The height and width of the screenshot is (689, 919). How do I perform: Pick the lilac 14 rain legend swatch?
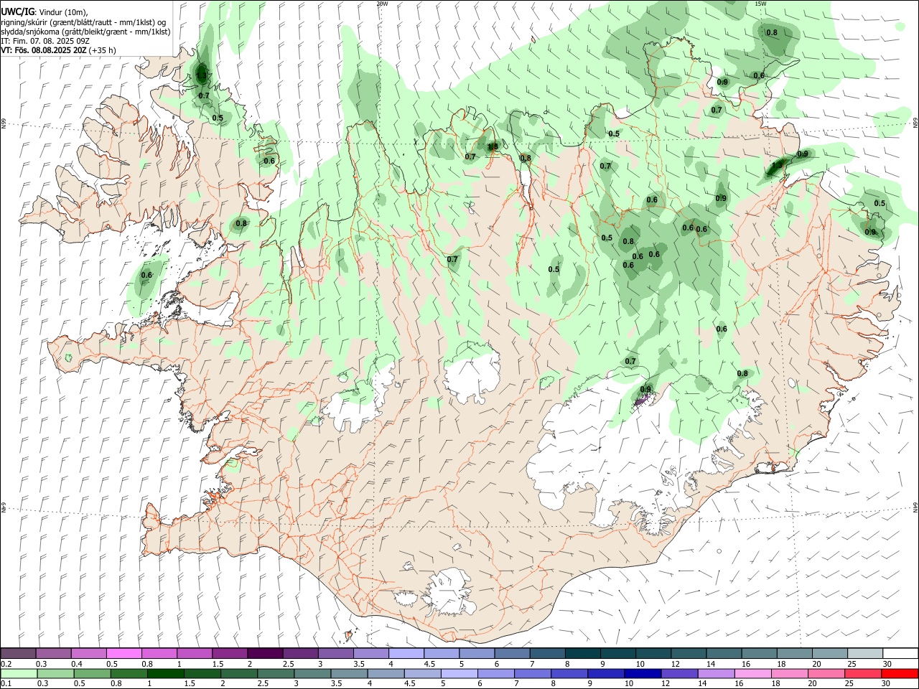click(x=715, y=673)
